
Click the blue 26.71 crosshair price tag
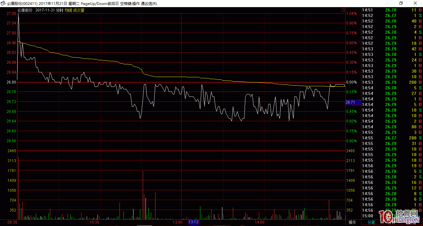[353, 102]
